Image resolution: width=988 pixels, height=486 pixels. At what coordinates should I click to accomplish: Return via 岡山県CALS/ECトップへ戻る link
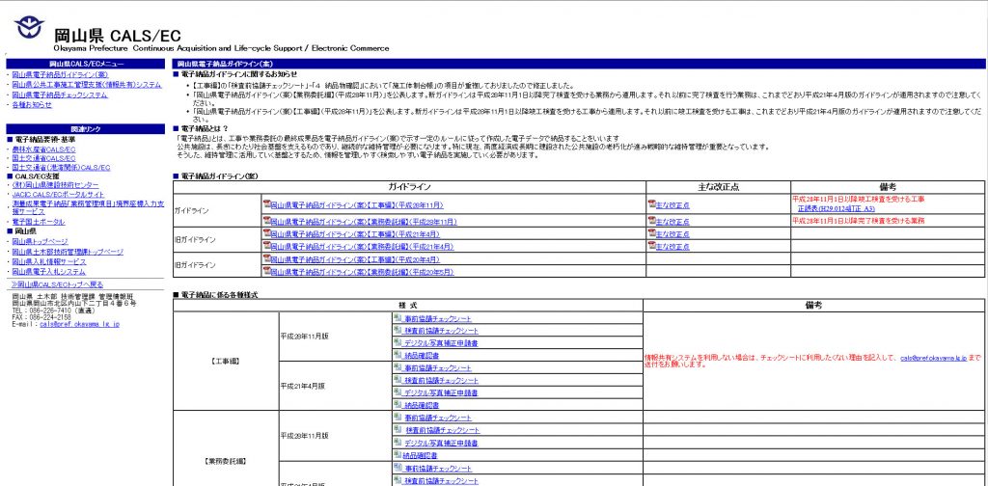tap(57, 284)
